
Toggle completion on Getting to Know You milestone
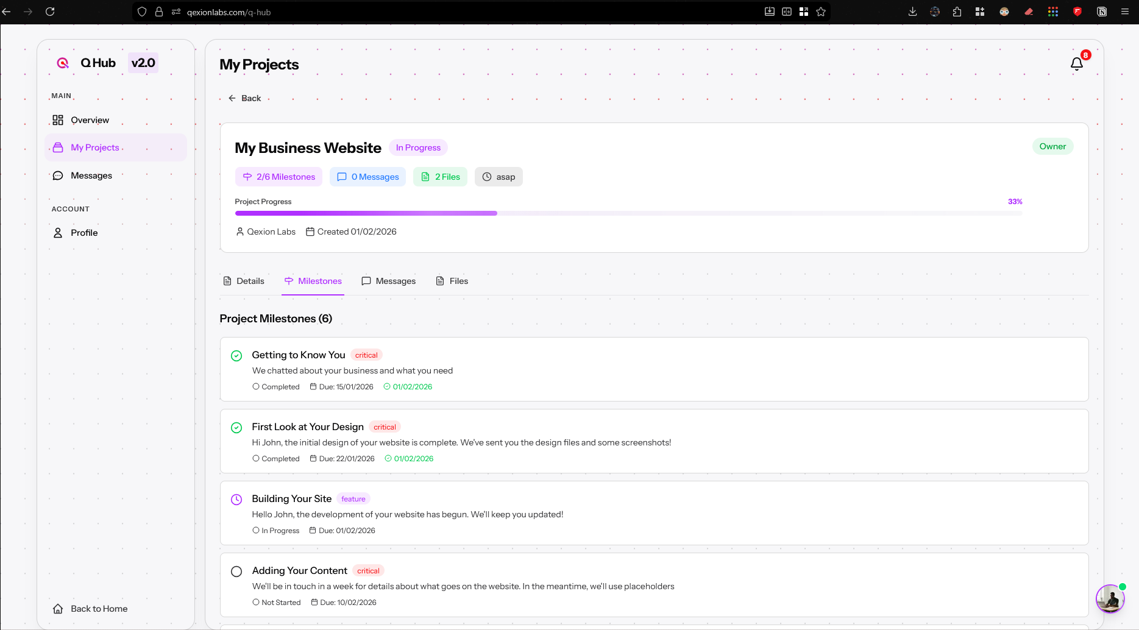coord(236,355)
